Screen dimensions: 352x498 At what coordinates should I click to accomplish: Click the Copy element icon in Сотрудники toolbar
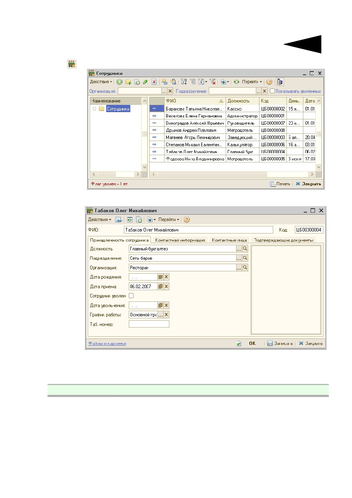137,82
